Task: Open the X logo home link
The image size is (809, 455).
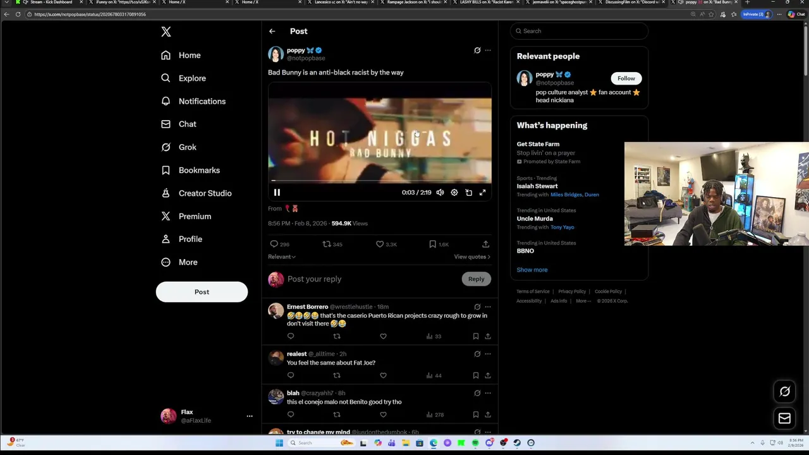Action: pos(166,32)
